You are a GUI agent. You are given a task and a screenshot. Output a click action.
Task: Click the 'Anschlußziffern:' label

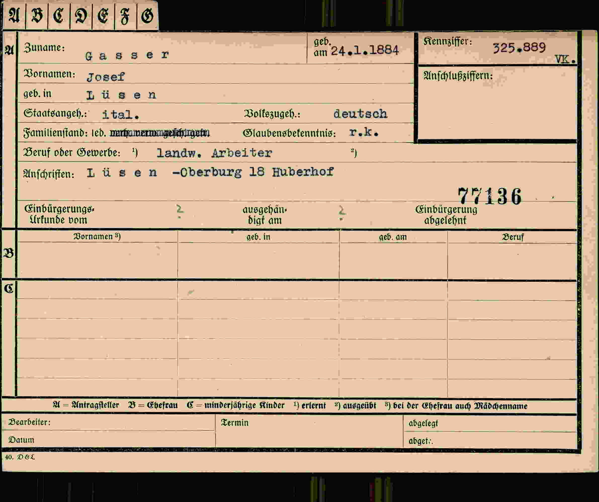[x=458, y=76]
